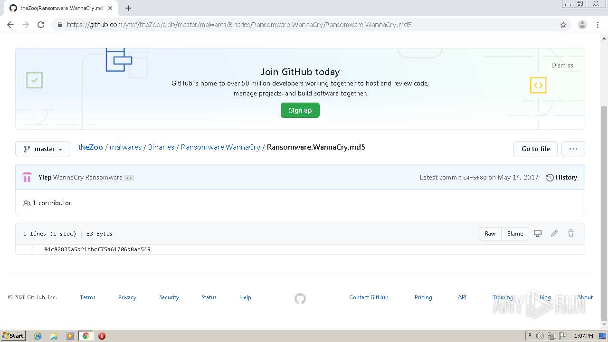Open theZoo repository breadcrumb
This screenshot has height=342, width=608.
(90, 147)
